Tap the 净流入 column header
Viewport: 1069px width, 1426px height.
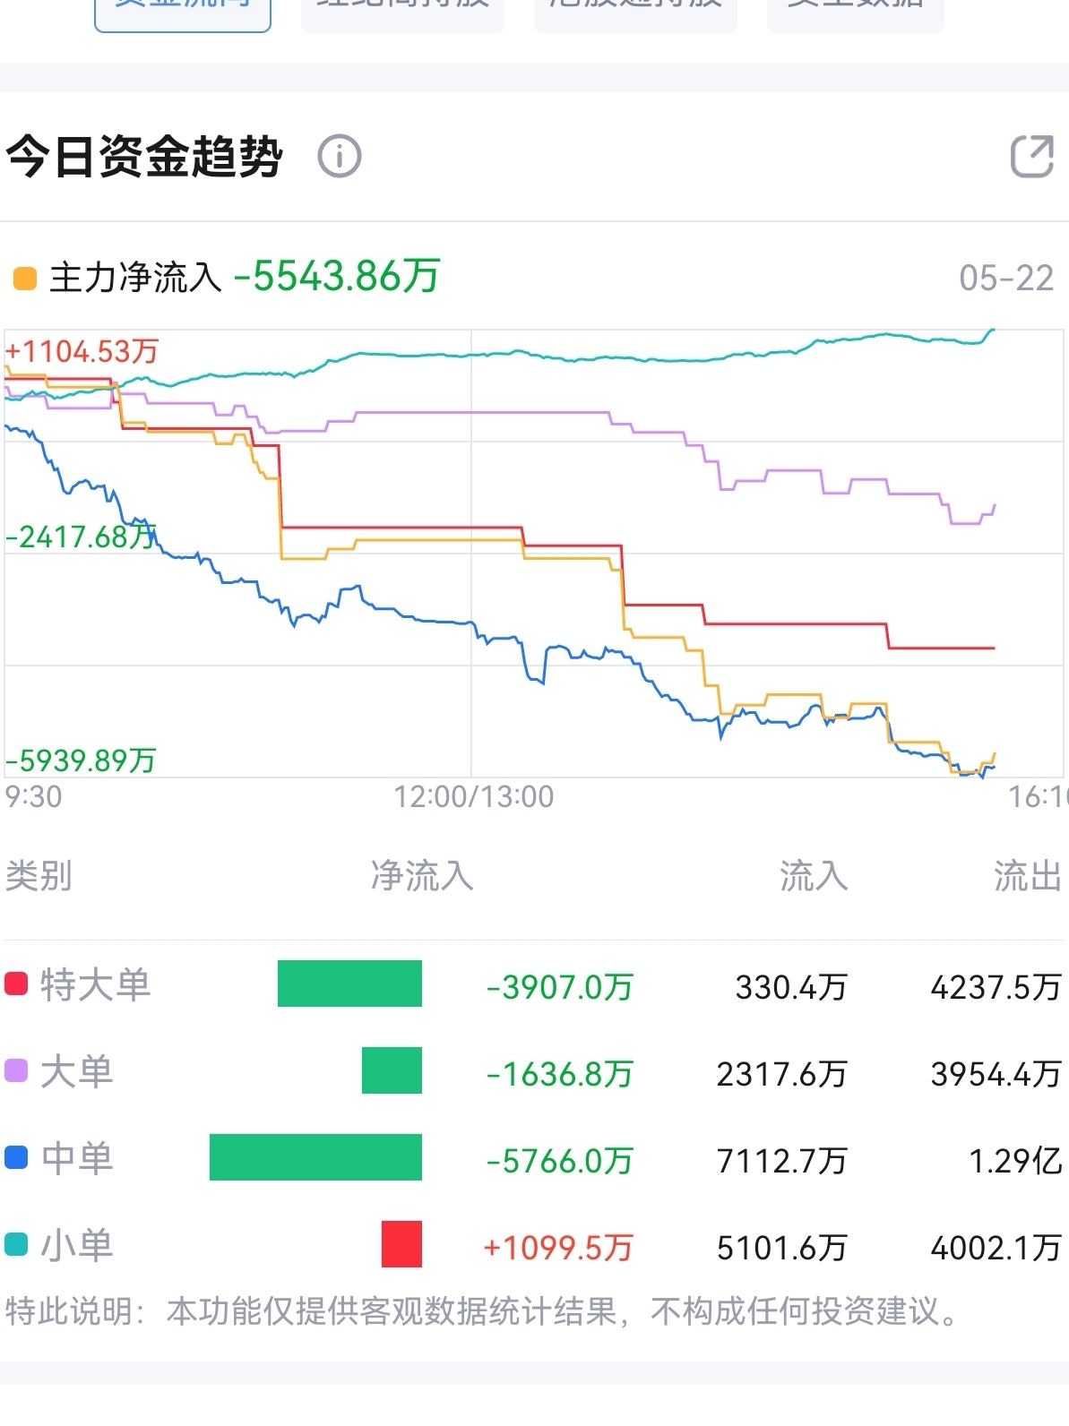[x=422, y=875]
